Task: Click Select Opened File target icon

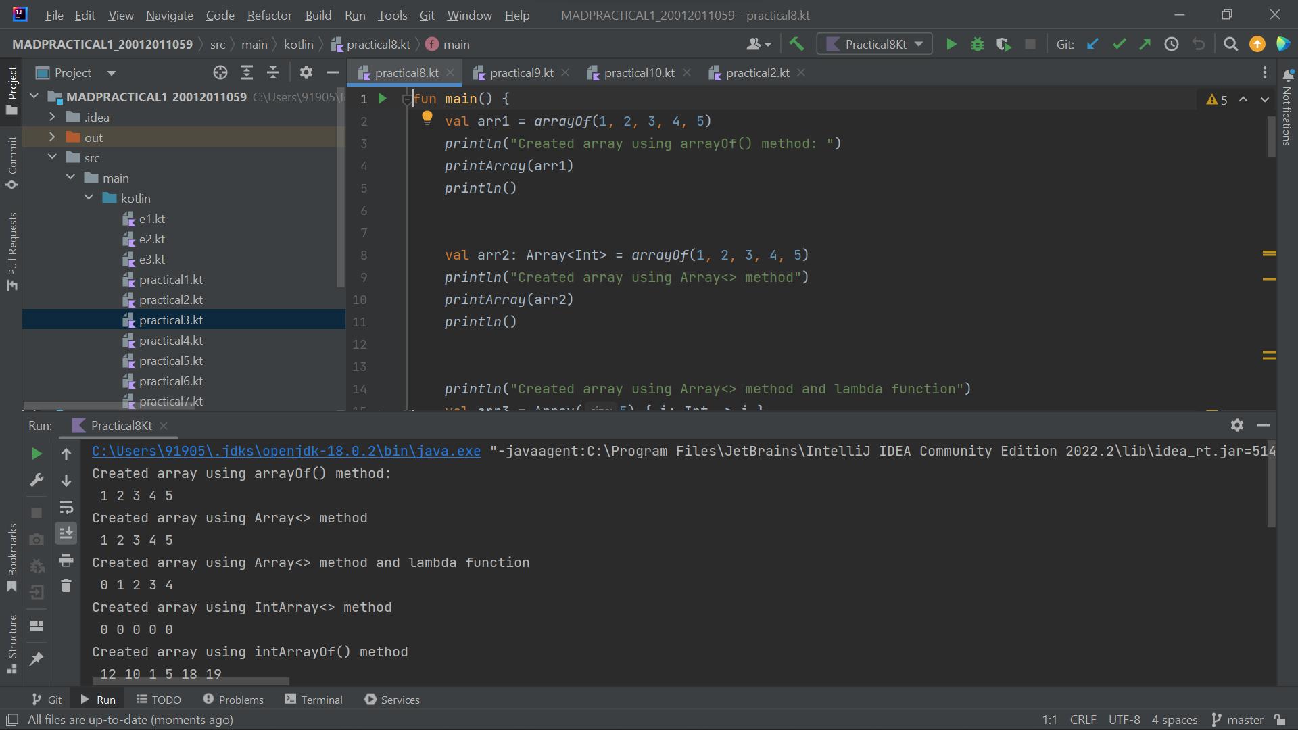Action: coord(220,72)
